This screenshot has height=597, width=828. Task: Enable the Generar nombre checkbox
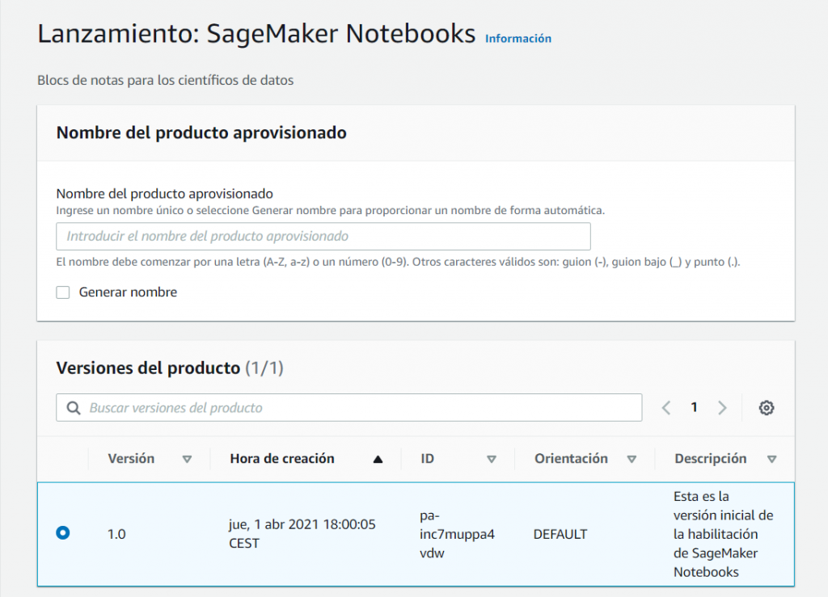click(63, 292)
